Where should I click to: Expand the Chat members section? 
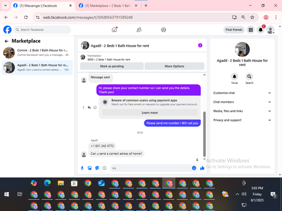click(x=242, y=102)
